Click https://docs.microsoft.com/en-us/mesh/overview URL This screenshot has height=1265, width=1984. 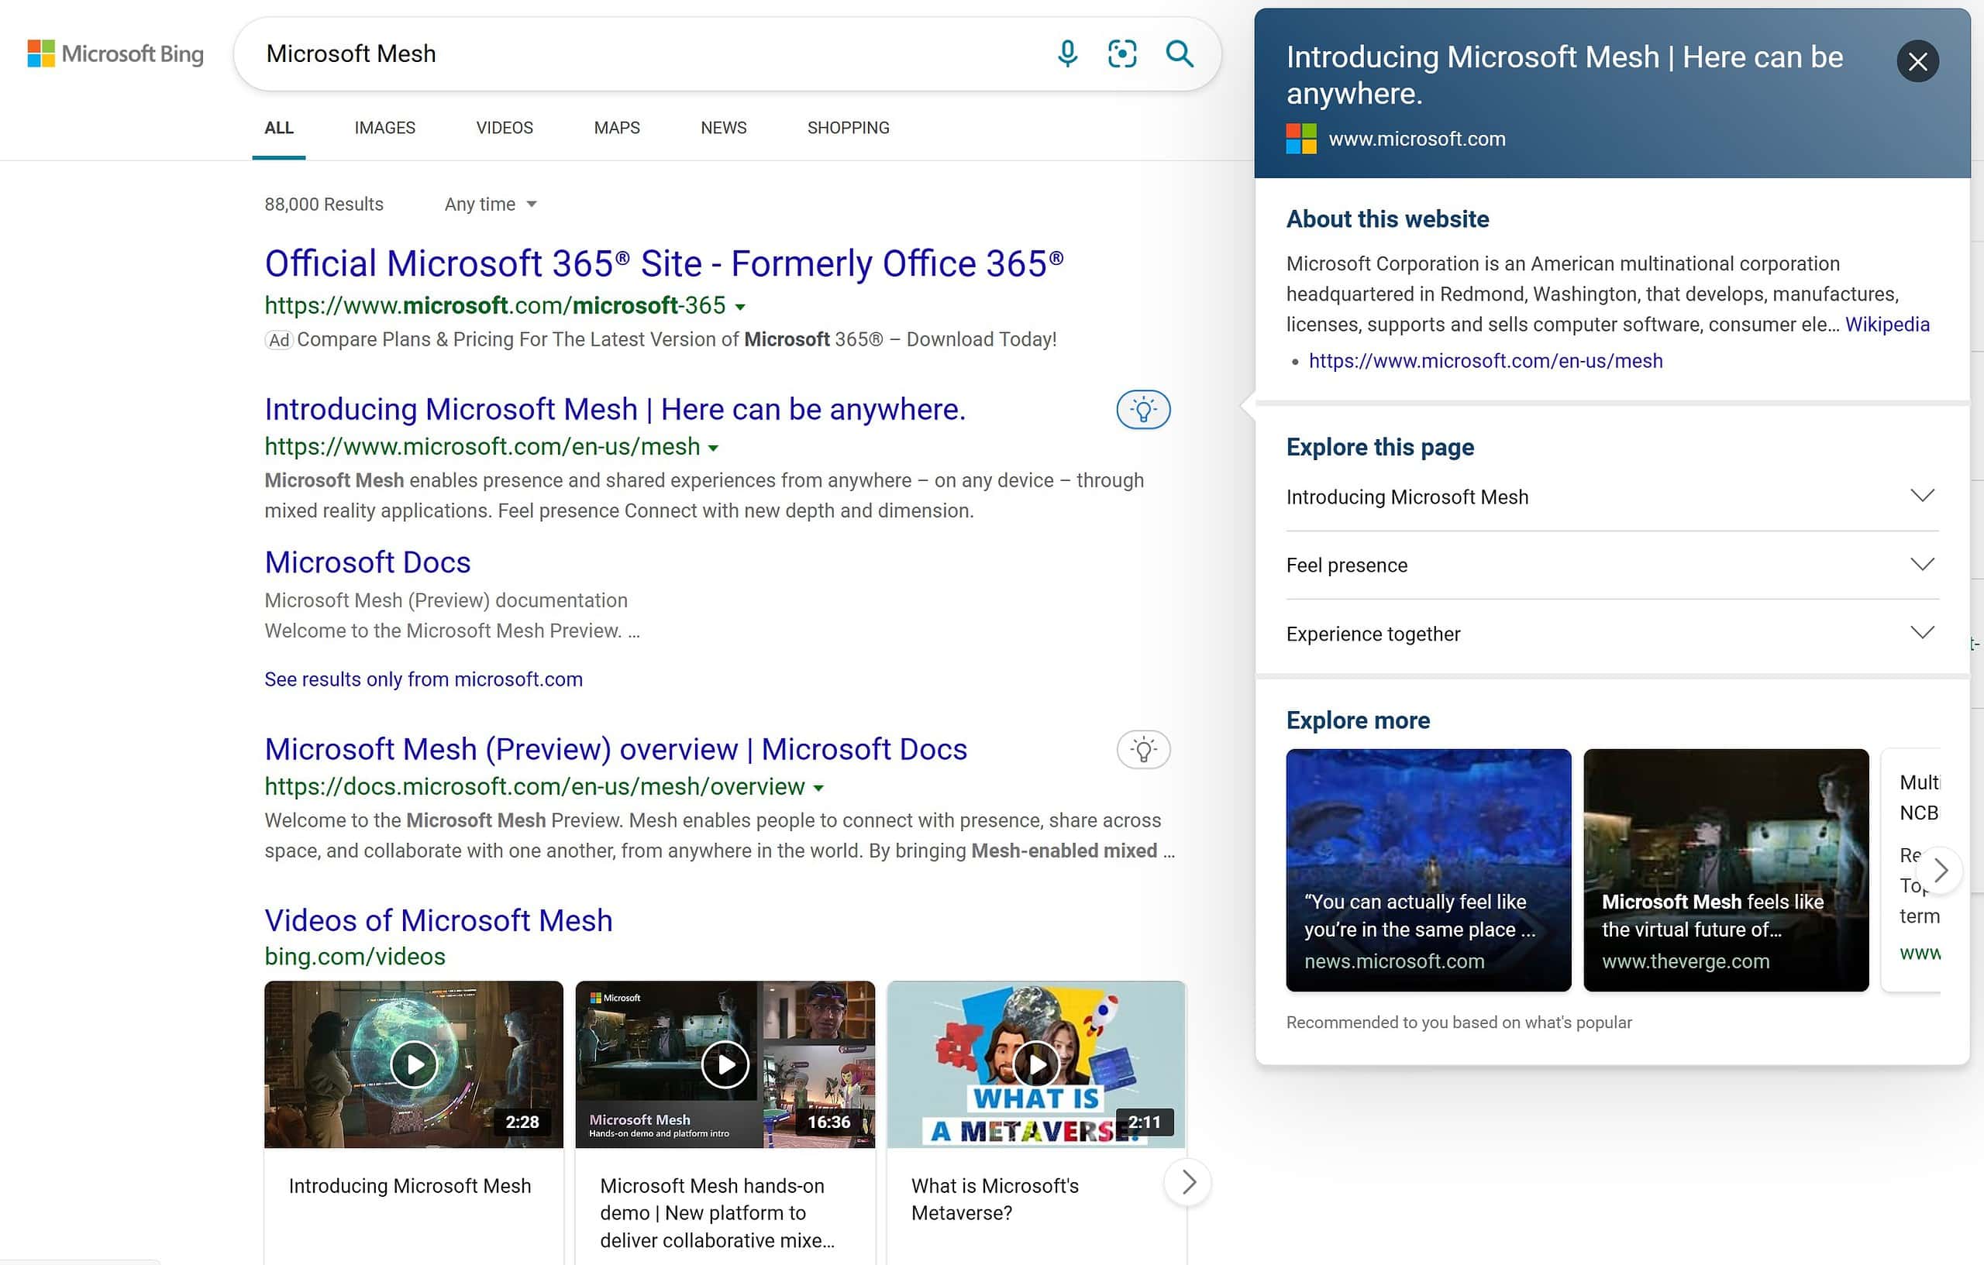point(534,786)
